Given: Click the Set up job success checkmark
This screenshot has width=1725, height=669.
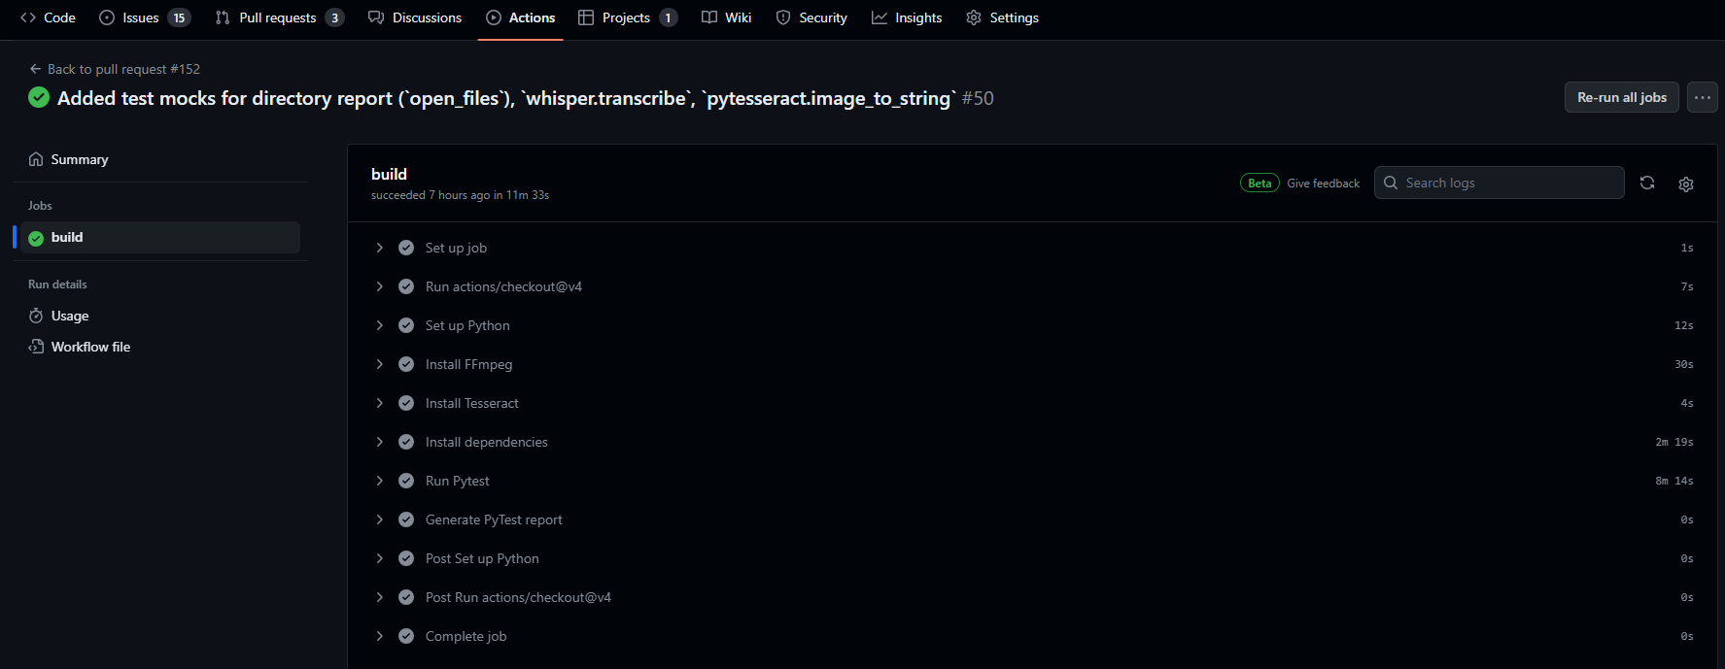Looking at the screenshot, I should (x=406, y=248).
